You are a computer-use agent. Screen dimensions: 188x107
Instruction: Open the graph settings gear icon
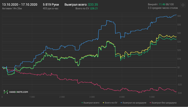pyautogui.click(x=183, y=5)
